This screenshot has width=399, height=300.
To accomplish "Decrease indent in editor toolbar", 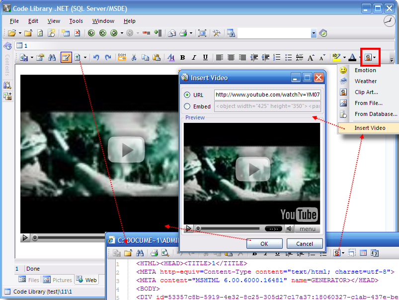I will [x=254, y=58].
